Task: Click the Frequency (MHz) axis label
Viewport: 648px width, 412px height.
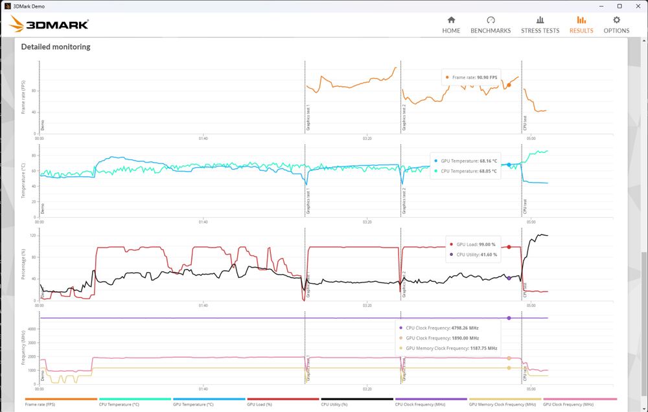Action: pos(23,347)
